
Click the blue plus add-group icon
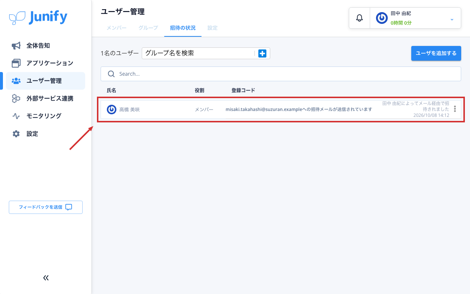(262, 53)
